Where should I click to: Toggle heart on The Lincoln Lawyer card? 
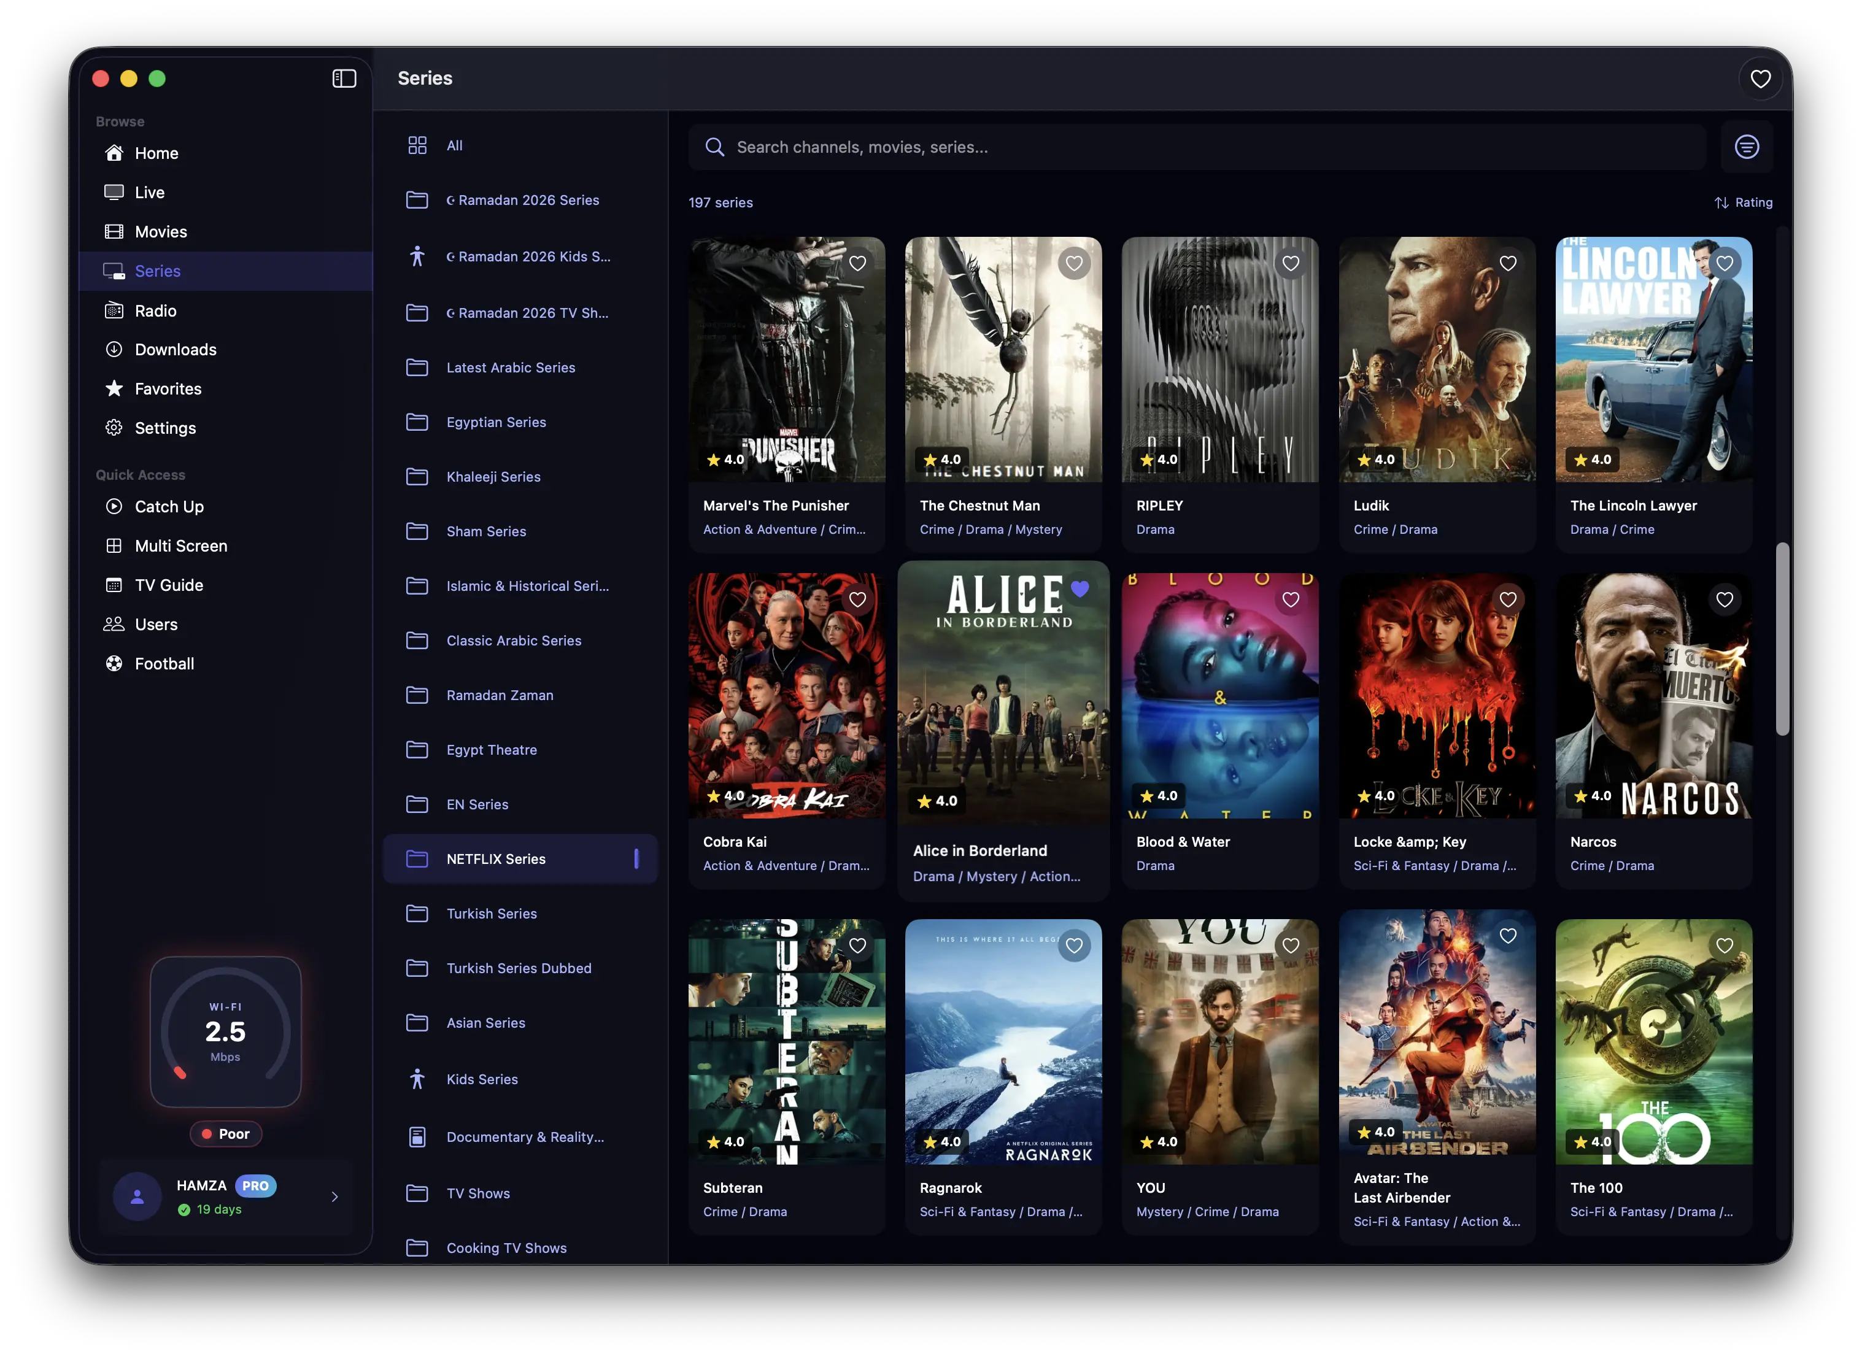pos(1724,263)
